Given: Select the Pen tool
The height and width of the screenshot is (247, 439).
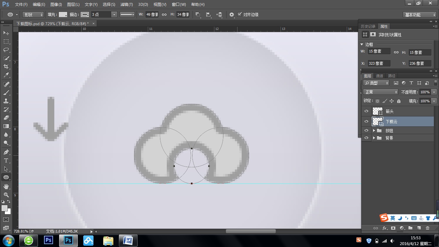Looking at the screenshot, I should click(6, 152).
